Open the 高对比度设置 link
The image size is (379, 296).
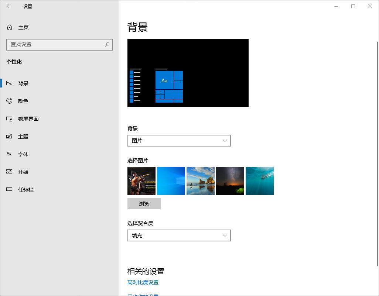143,282
